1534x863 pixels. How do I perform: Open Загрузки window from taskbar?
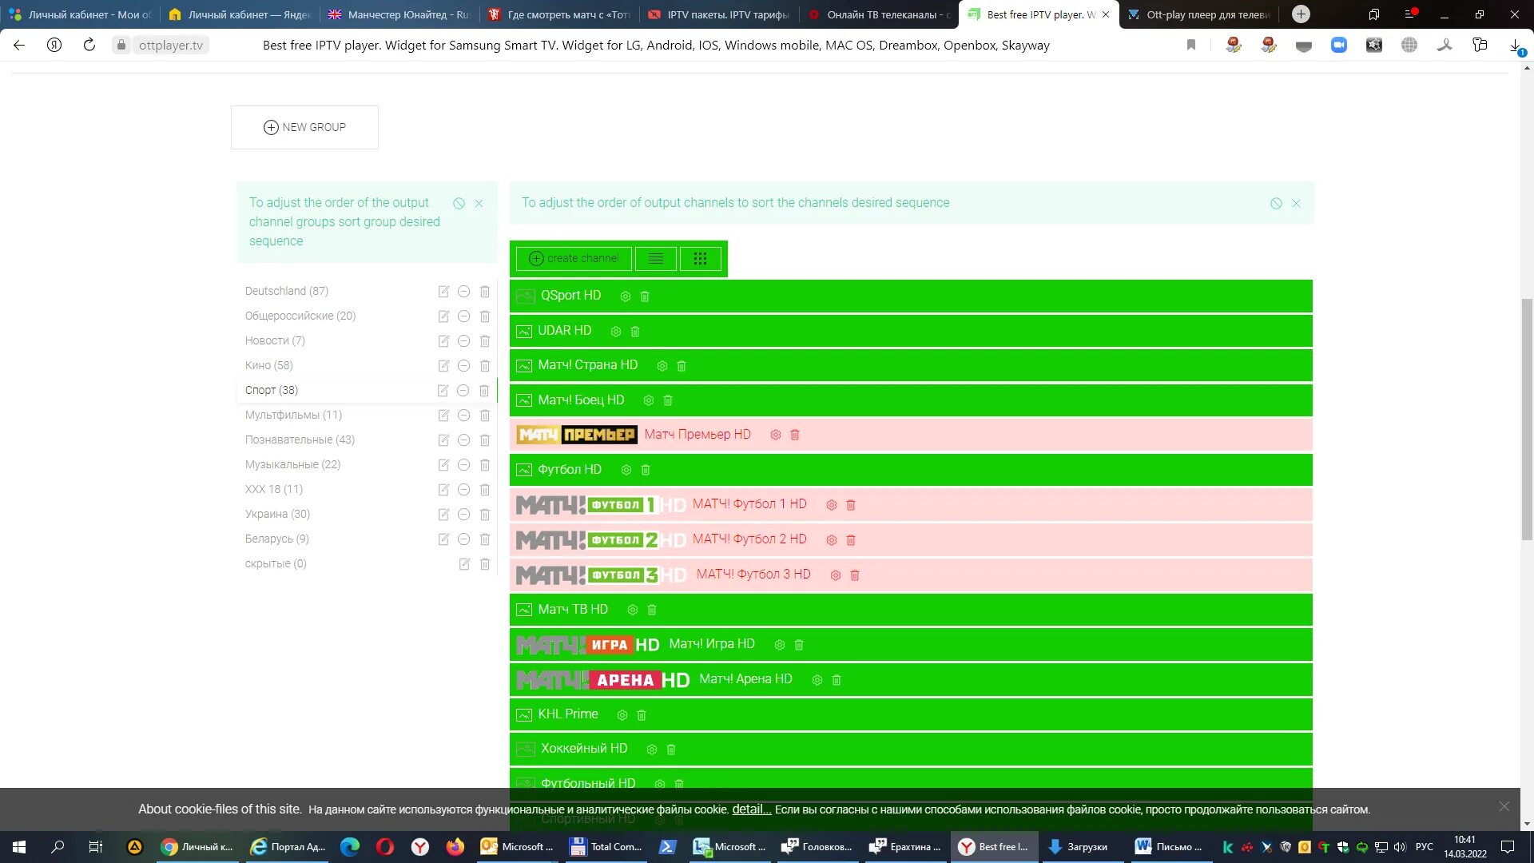[x=1078, y=847]
